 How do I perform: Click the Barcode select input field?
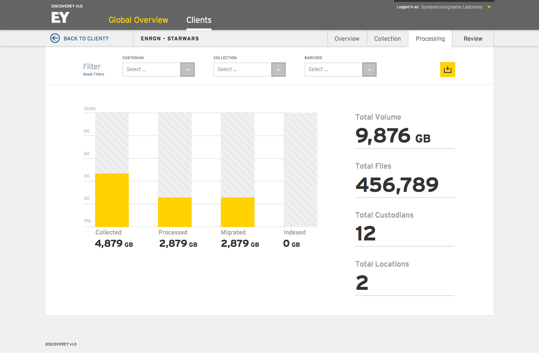(334, 70)
